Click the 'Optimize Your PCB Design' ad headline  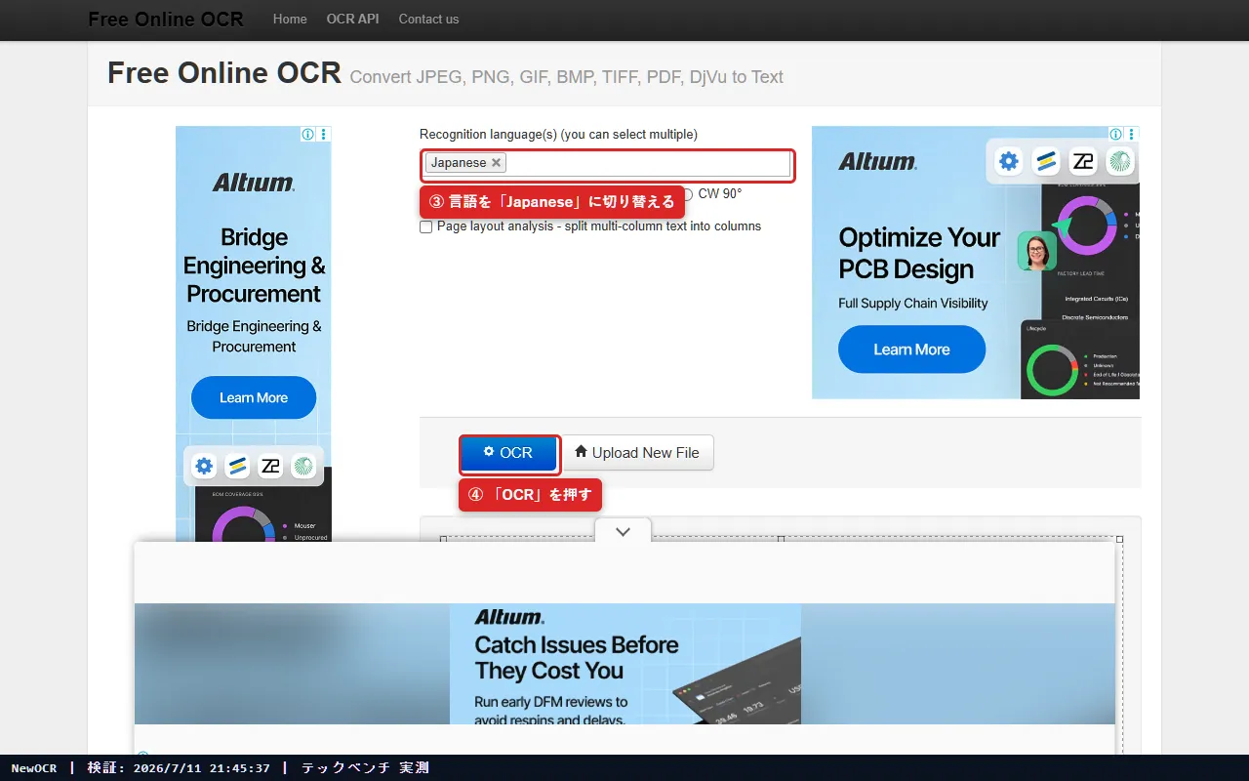pyautogui.click(x=919, y=253)
